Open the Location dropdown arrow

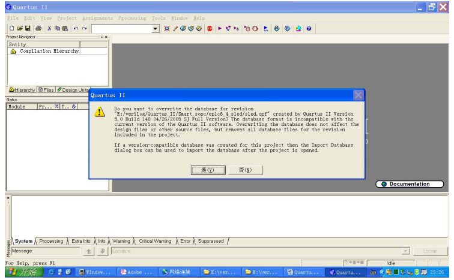[x=406, y=251]
